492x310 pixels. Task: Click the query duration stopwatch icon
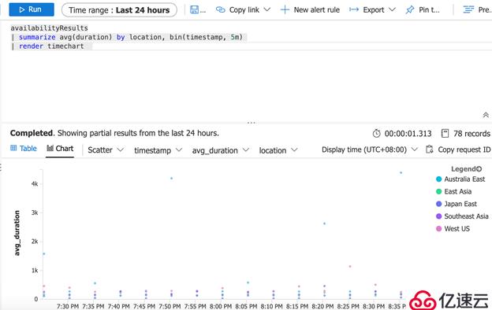377,134
